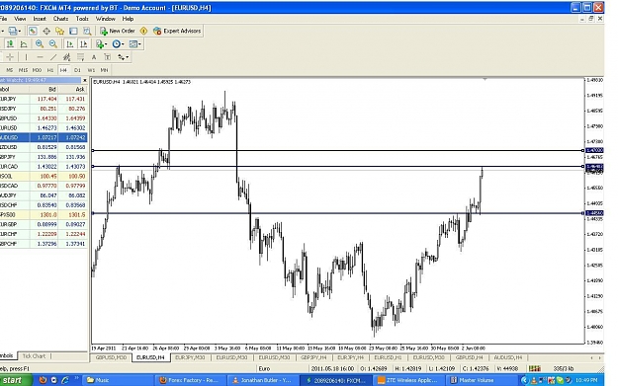Open the Insert menu
The width and height of the screenshot is (618, 386).
(40, 19)
